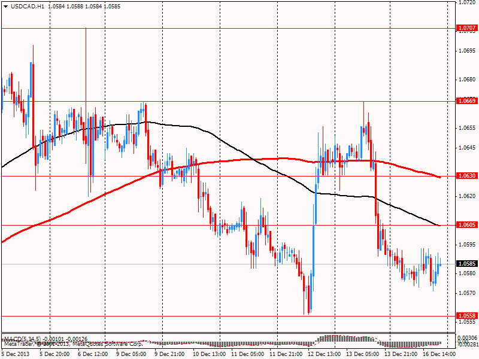
Task: Click the 16 Dec 14:00 time axis label
Action: click(439, 354)
